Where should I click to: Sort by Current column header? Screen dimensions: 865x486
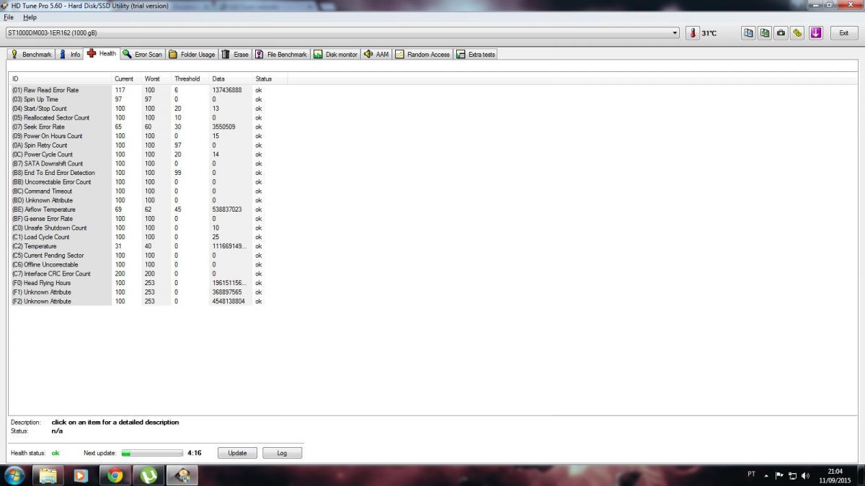point(128,78)
